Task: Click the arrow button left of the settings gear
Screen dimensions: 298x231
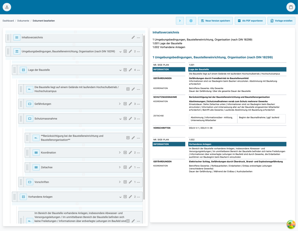Action: [x=180, y=21]
